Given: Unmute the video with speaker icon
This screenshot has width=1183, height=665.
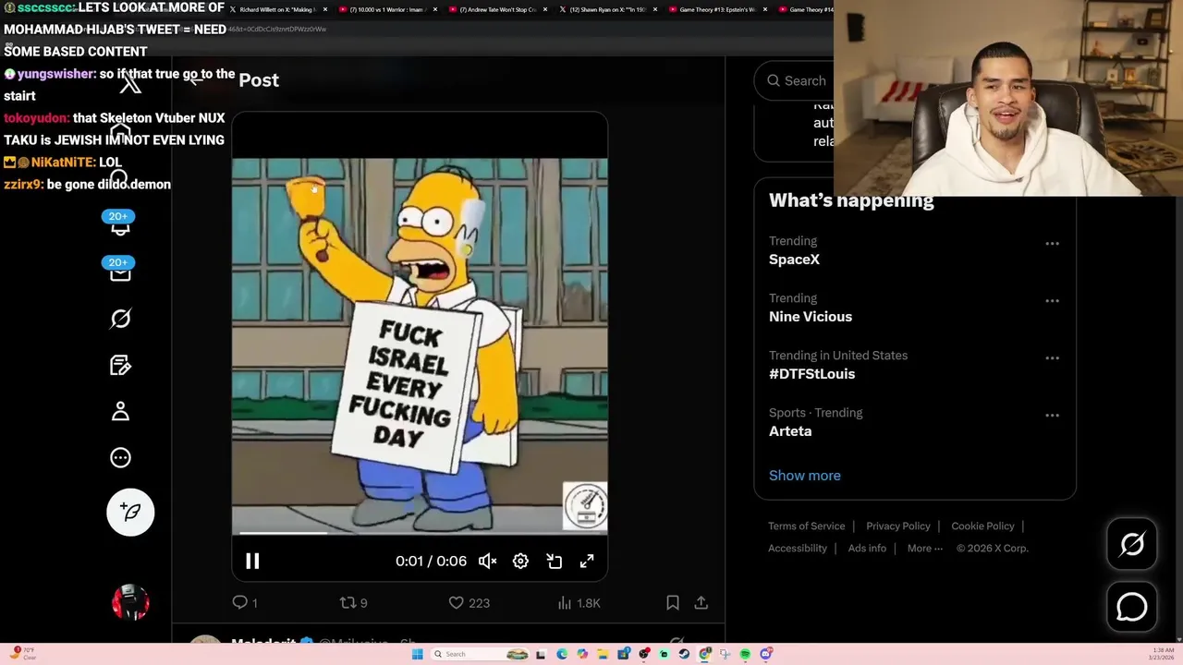Looking at the screenshot, I should tap(487, 561).
